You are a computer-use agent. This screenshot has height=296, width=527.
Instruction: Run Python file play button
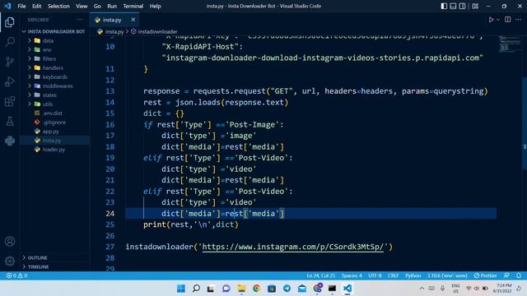(x=491, y=20)
